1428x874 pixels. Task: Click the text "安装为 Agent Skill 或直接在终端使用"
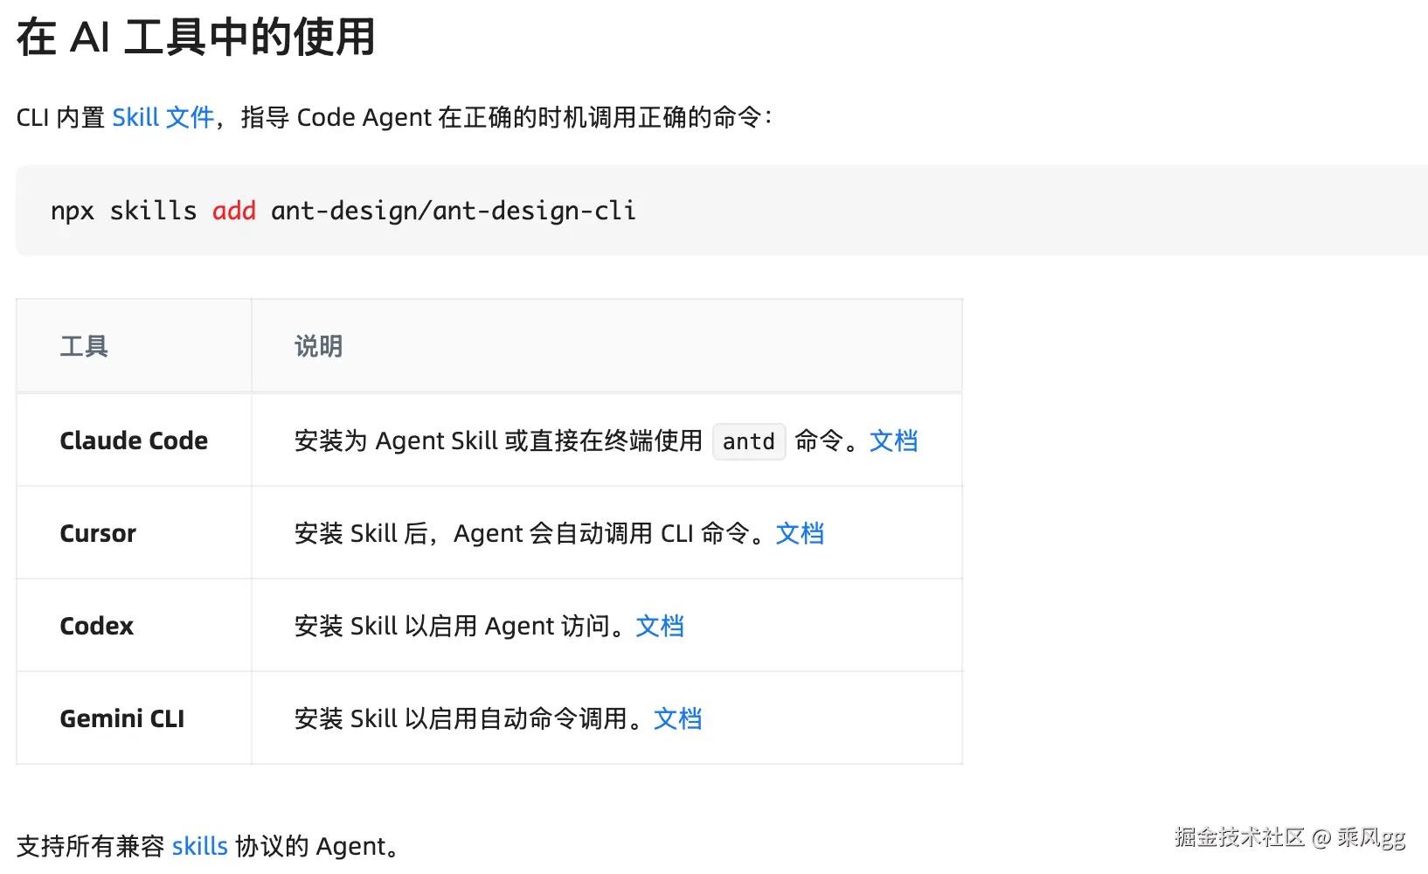[498, 440]
